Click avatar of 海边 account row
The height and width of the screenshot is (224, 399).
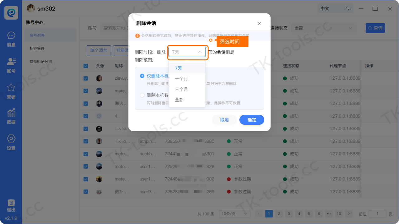coord(99,104)
